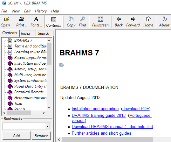
Task: Click the Copy toolbar icon
Action: (x=71, y=19)
